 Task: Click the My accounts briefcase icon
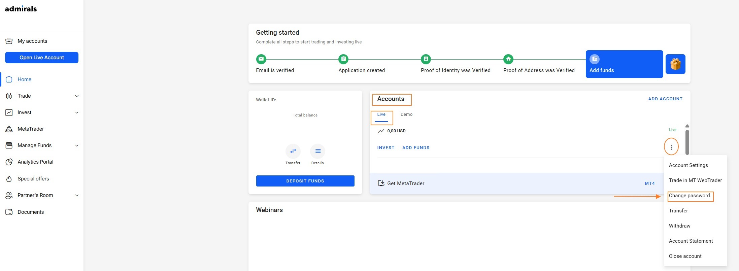click(x=9, y=41)
